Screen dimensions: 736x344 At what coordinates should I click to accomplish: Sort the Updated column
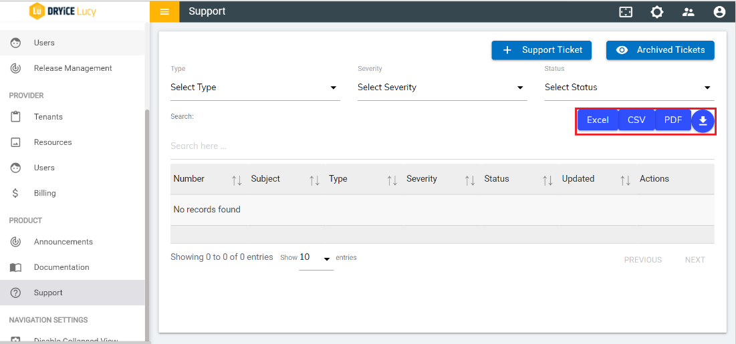pos(625,180)
